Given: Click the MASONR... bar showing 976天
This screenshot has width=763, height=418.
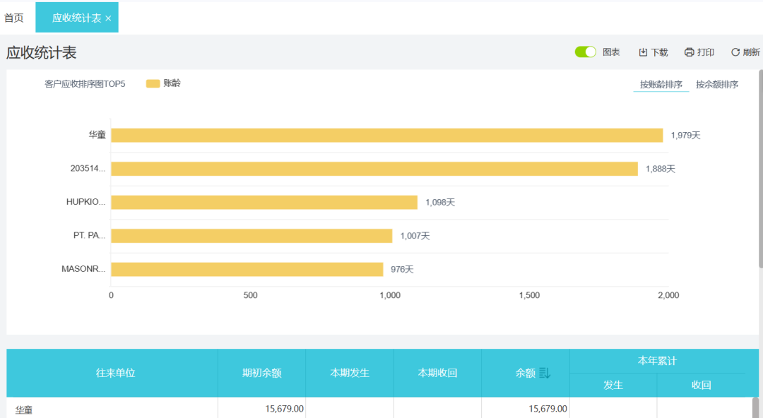Looking at the screenshot, I should point(247,269).
